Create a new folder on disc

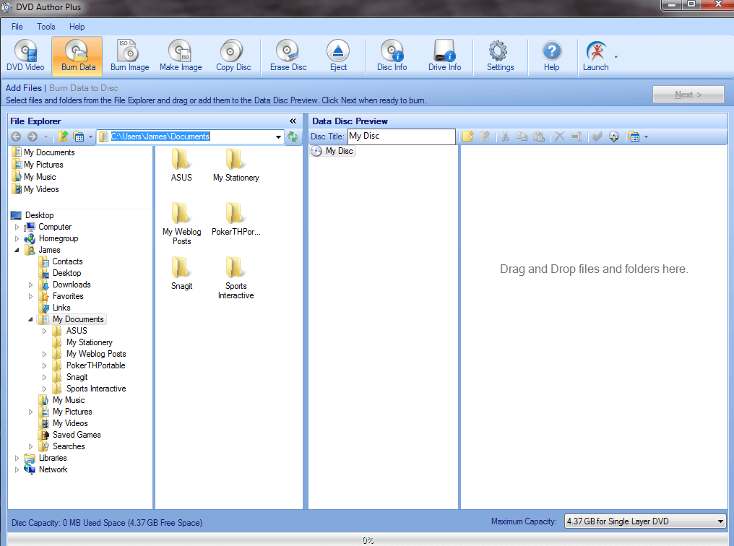467,136
